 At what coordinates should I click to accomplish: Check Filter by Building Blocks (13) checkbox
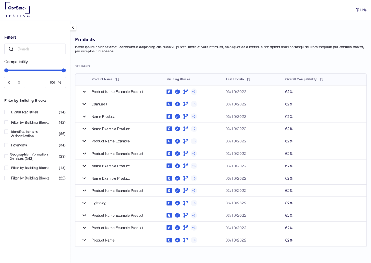(7, 168)
